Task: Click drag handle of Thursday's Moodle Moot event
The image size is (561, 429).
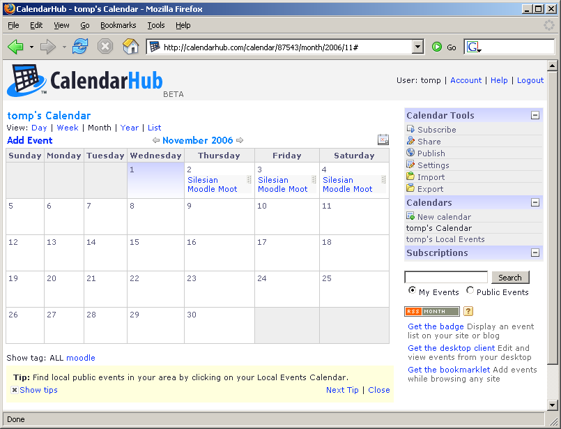Action: (249, 179)
